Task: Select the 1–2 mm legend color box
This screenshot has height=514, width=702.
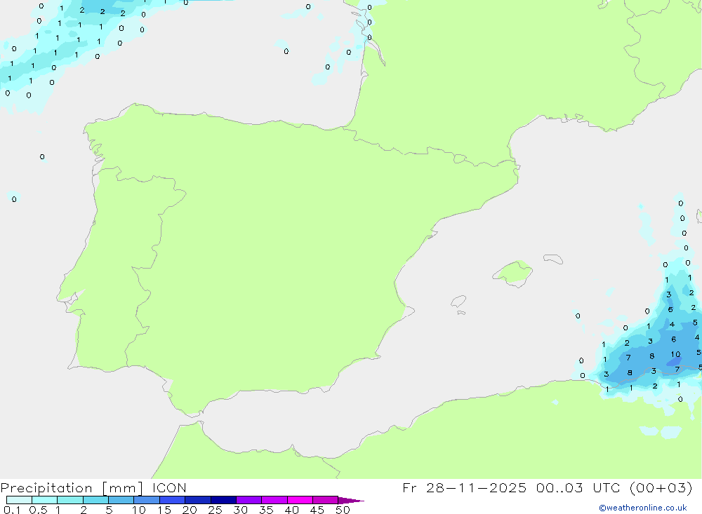Action: [69, 500]
